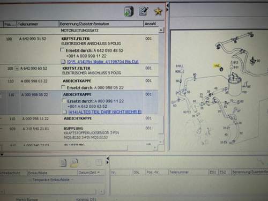268x201 pixels.
Task: Click the yellow star favorites icon
Action: pos(158,12)
